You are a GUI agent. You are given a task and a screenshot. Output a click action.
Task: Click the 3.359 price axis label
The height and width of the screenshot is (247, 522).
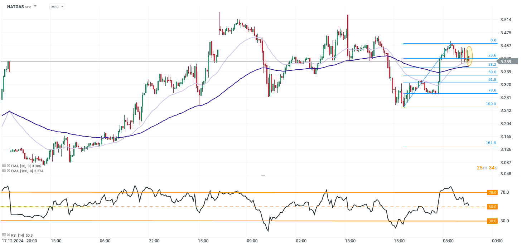point(506,72)
